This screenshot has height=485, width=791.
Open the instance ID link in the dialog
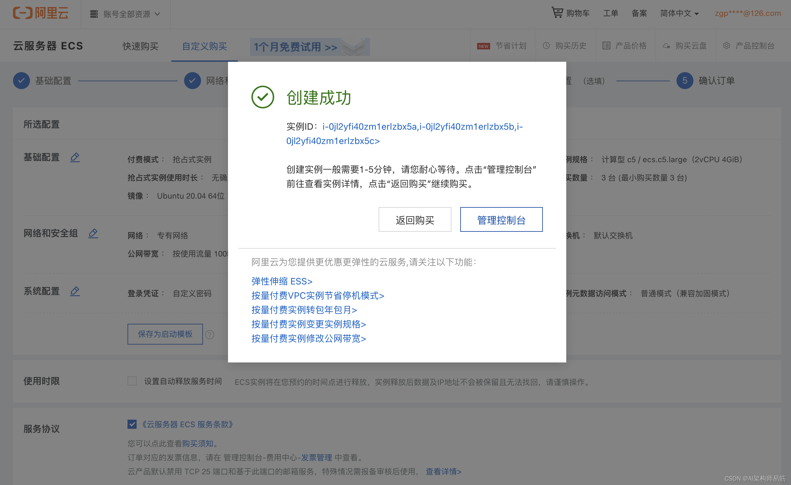404,134
